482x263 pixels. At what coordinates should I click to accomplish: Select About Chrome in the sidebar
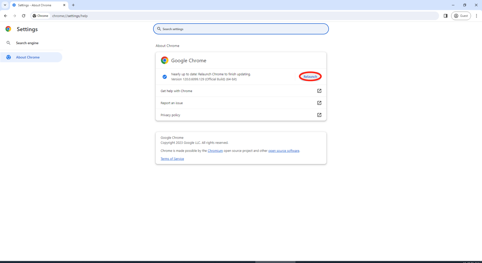click(x=27, y=57)
